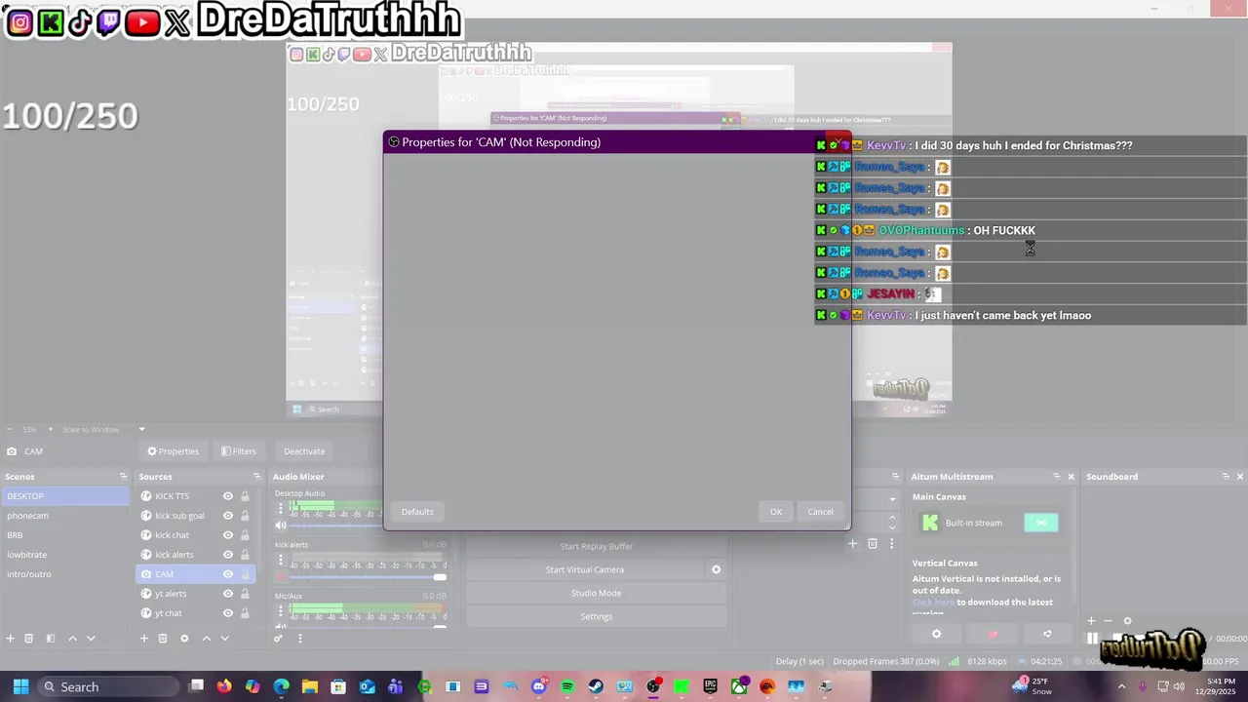Select the DESKTOP scene
This screenshot has height=702, width=1248.
pos(64,496)
